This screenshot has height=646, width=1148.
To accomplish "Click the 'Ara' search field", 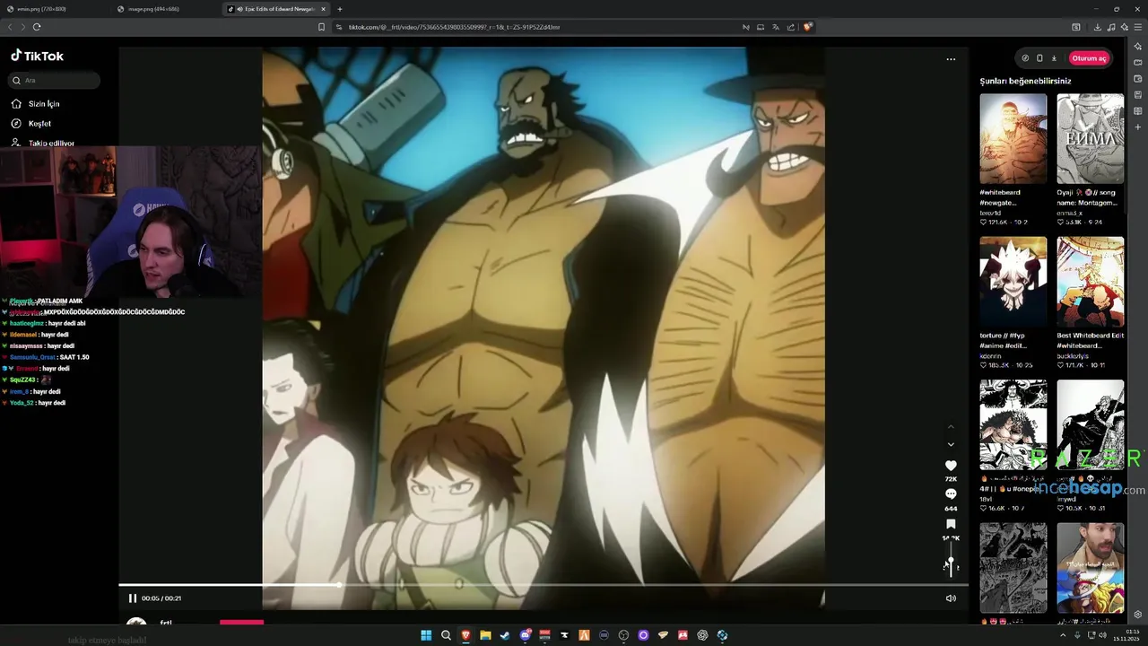I will pyautogui.click(x=55, y=80).
